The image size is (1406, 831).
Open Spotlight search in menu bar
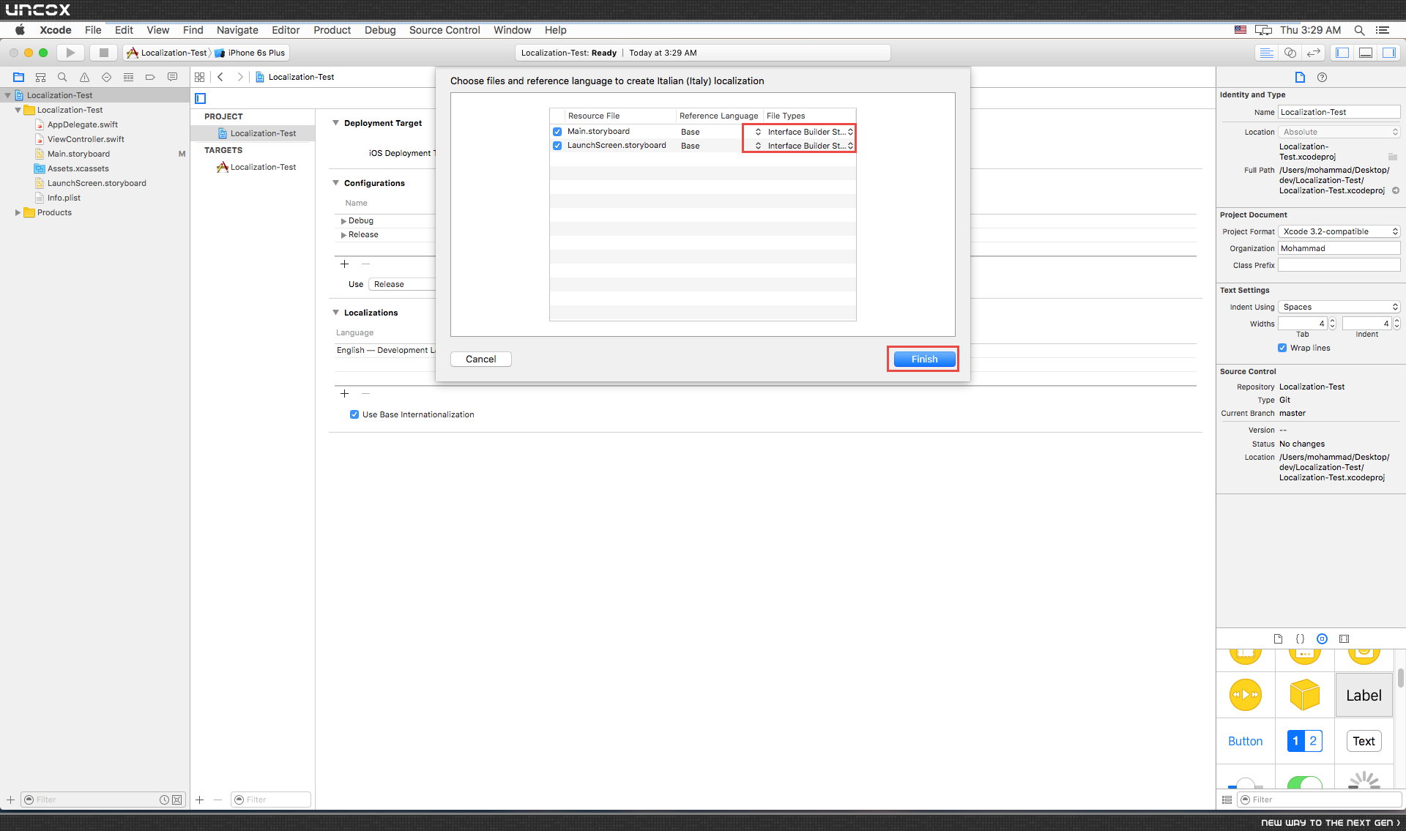click(x=1359, y=30)
